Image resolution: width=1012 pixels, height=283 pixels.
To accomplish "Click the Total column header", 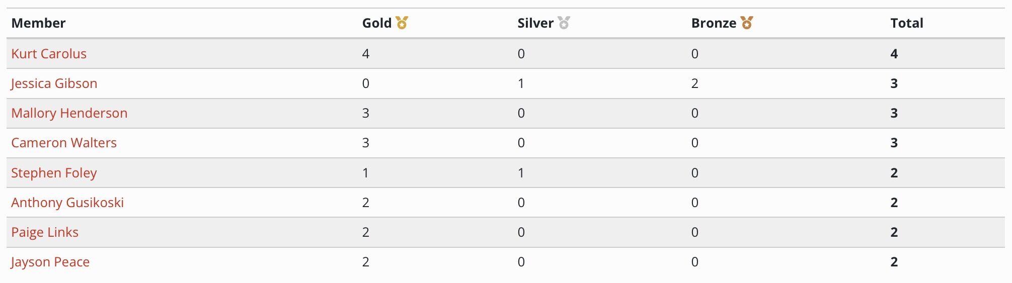I will click(907, 23).
